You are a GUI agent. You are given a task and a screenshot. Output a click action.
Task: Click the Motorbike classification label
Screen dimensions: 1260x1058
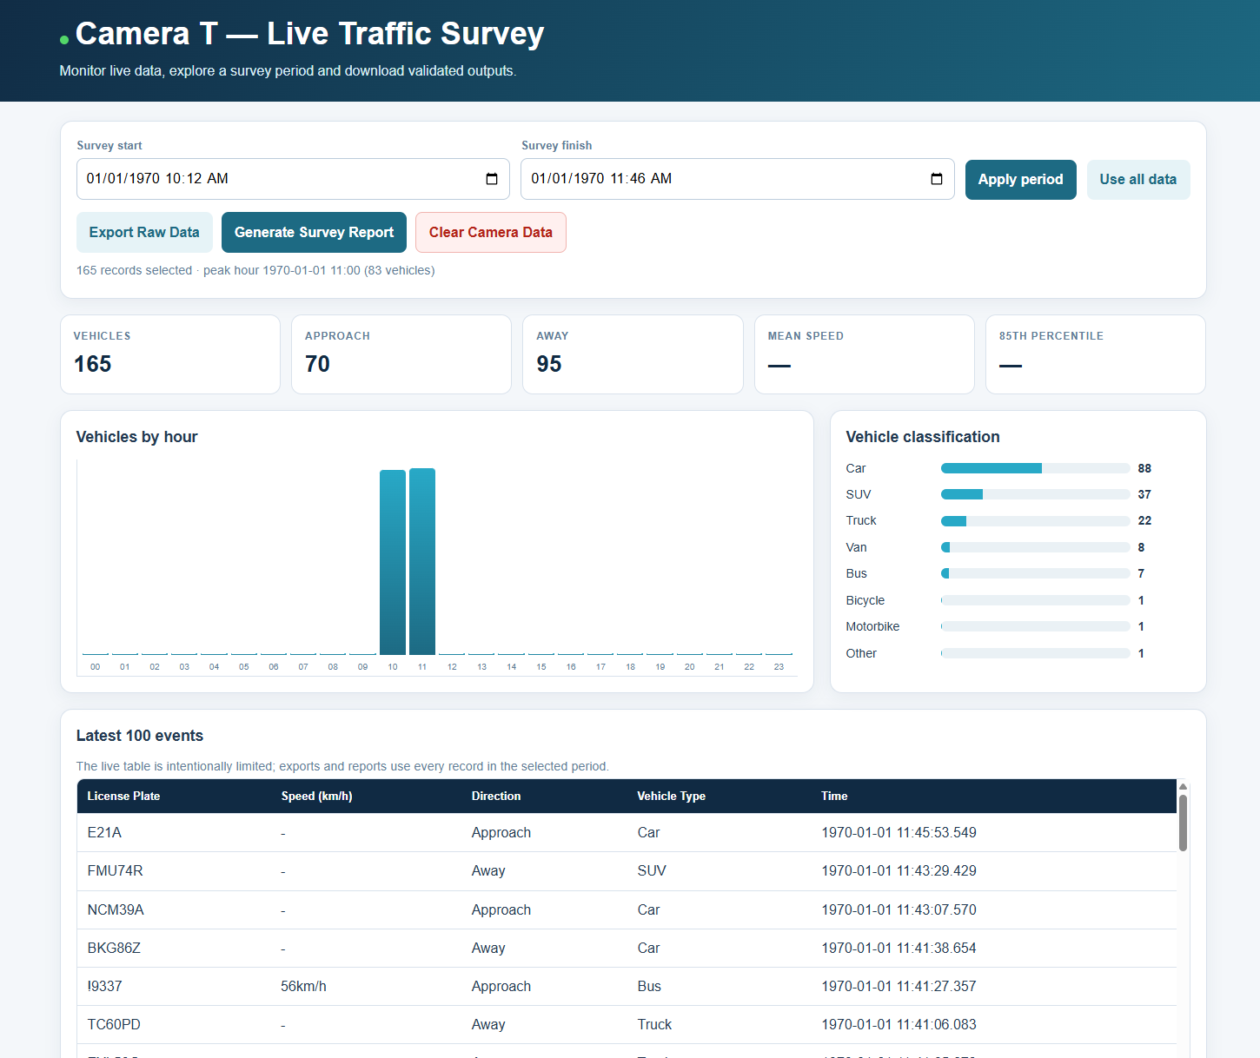point(872,627)
